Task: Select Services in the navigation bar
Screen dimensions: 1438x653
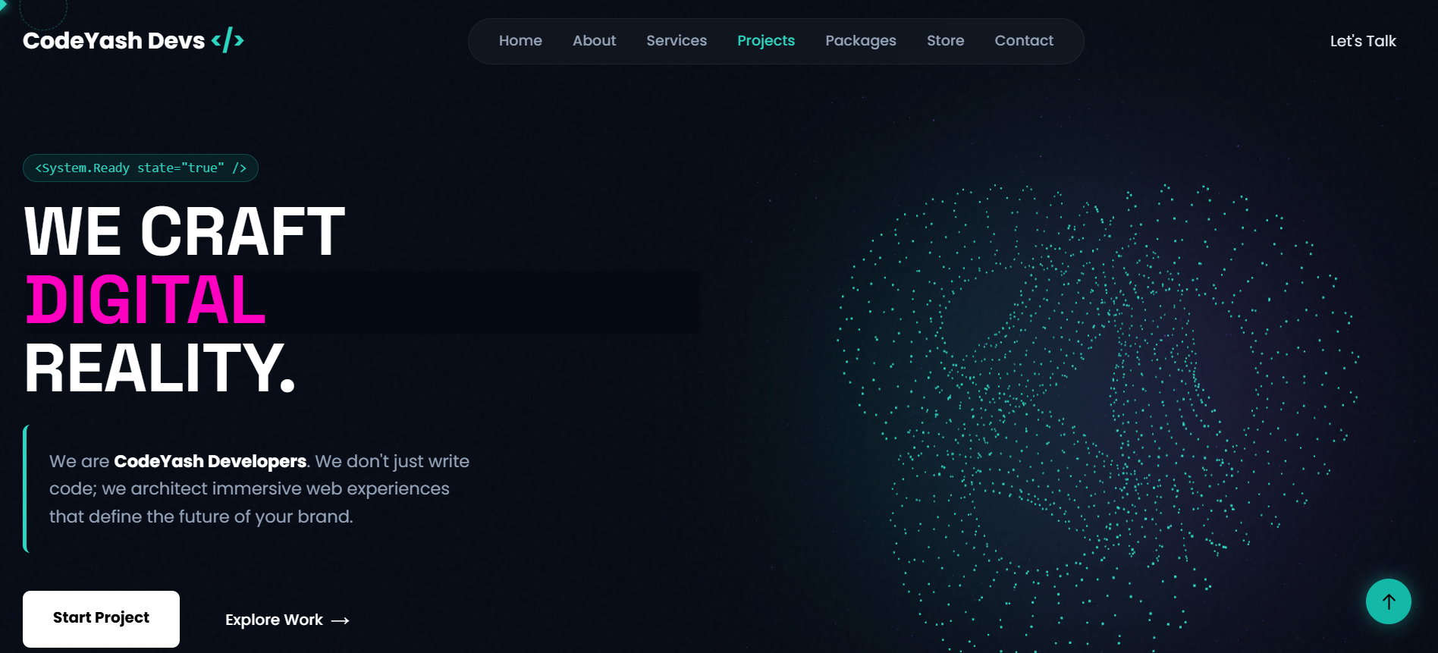Action: [676, 41]
